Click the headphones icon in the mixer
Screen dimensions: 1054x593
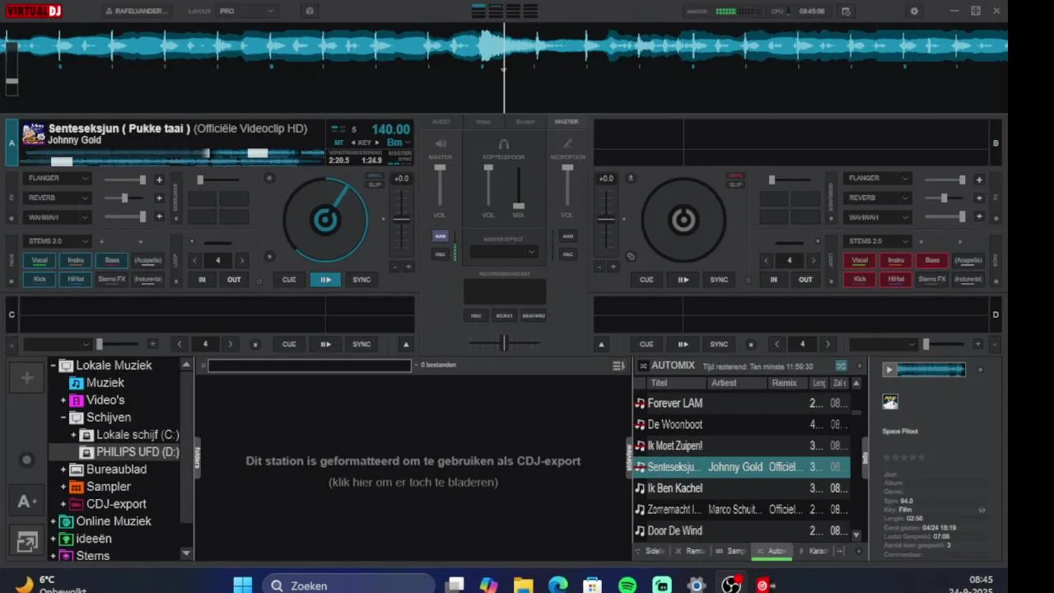pyautogui.click(x=504, y=144)
